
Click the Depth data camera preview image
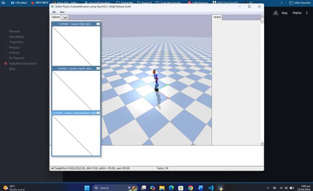pos(76,90)
